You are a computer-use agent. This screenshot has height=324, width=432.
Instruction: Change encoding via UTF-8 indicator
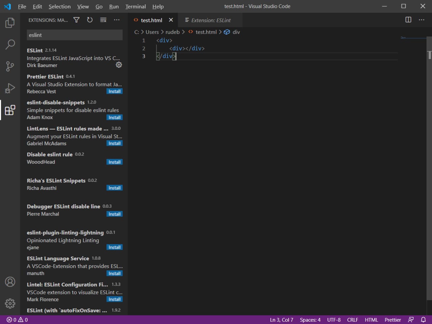point(334,320)
